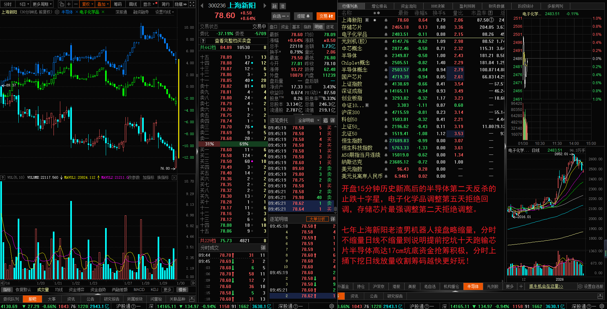Expand 更多 indicators below volume chart
Screen dimensions: 607x309
pos(167,290)
